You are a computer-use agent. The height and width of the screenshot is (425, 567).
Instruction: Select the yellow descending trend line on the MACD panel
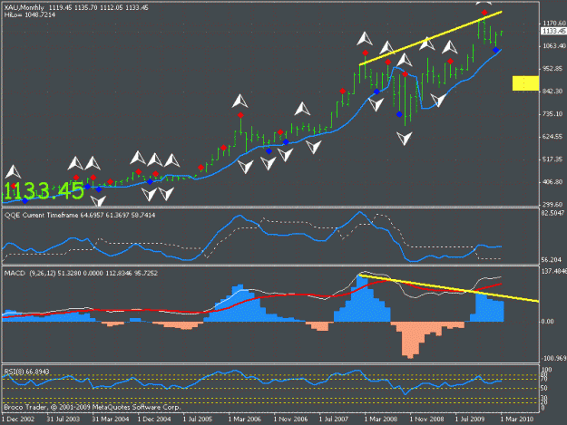tap(448, 288)
